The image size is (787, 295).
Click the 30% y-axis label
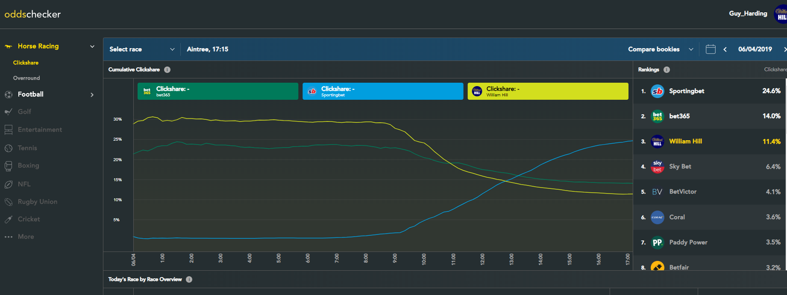[117, 119]
